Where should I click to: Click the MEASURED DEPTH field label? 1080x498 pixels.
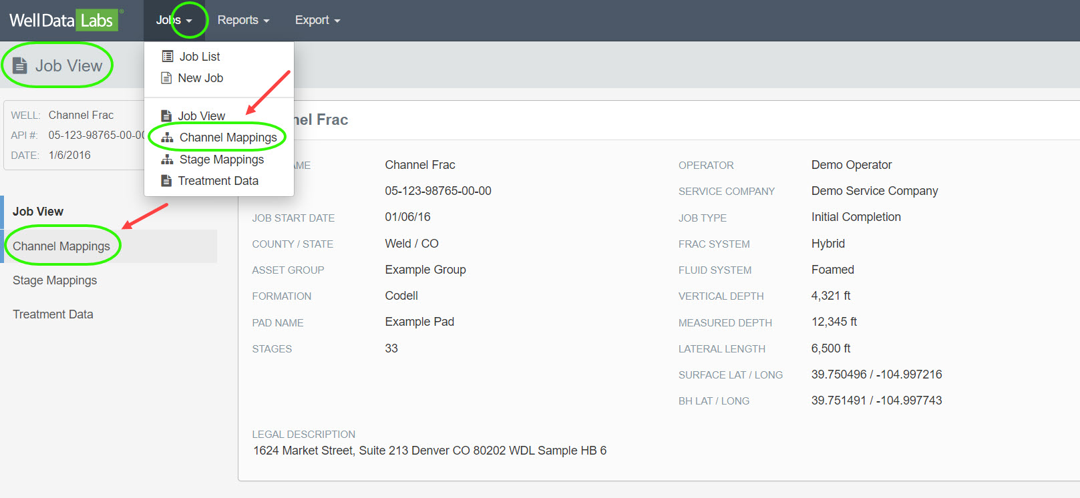(x=725, y=323)
